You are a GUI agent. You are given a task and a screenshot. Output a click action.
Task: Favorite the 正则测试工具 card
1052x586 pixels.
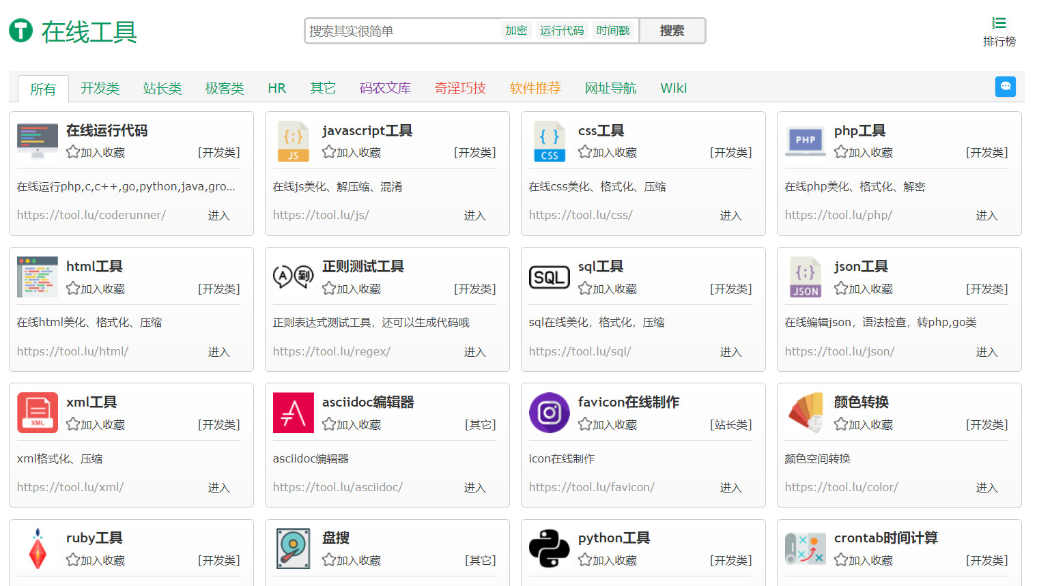(x=352, y=289)
